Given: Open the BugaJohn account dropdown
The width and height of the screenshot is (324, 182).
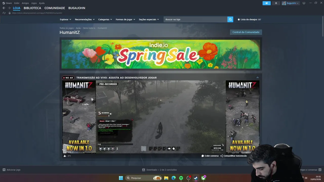Looking at the screenshot, I should (291, 3).
